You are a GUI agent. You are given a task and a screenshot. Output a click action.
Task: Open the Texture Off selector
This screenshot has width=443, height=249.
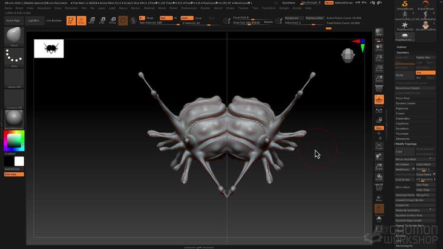tap(14, 99)
